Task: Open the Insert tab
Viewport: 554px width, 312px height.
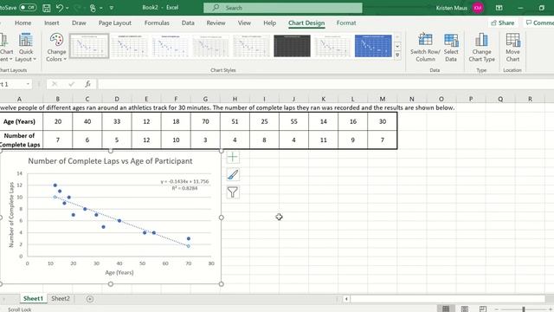Action: pyautogui.click(x=52, y=23)
